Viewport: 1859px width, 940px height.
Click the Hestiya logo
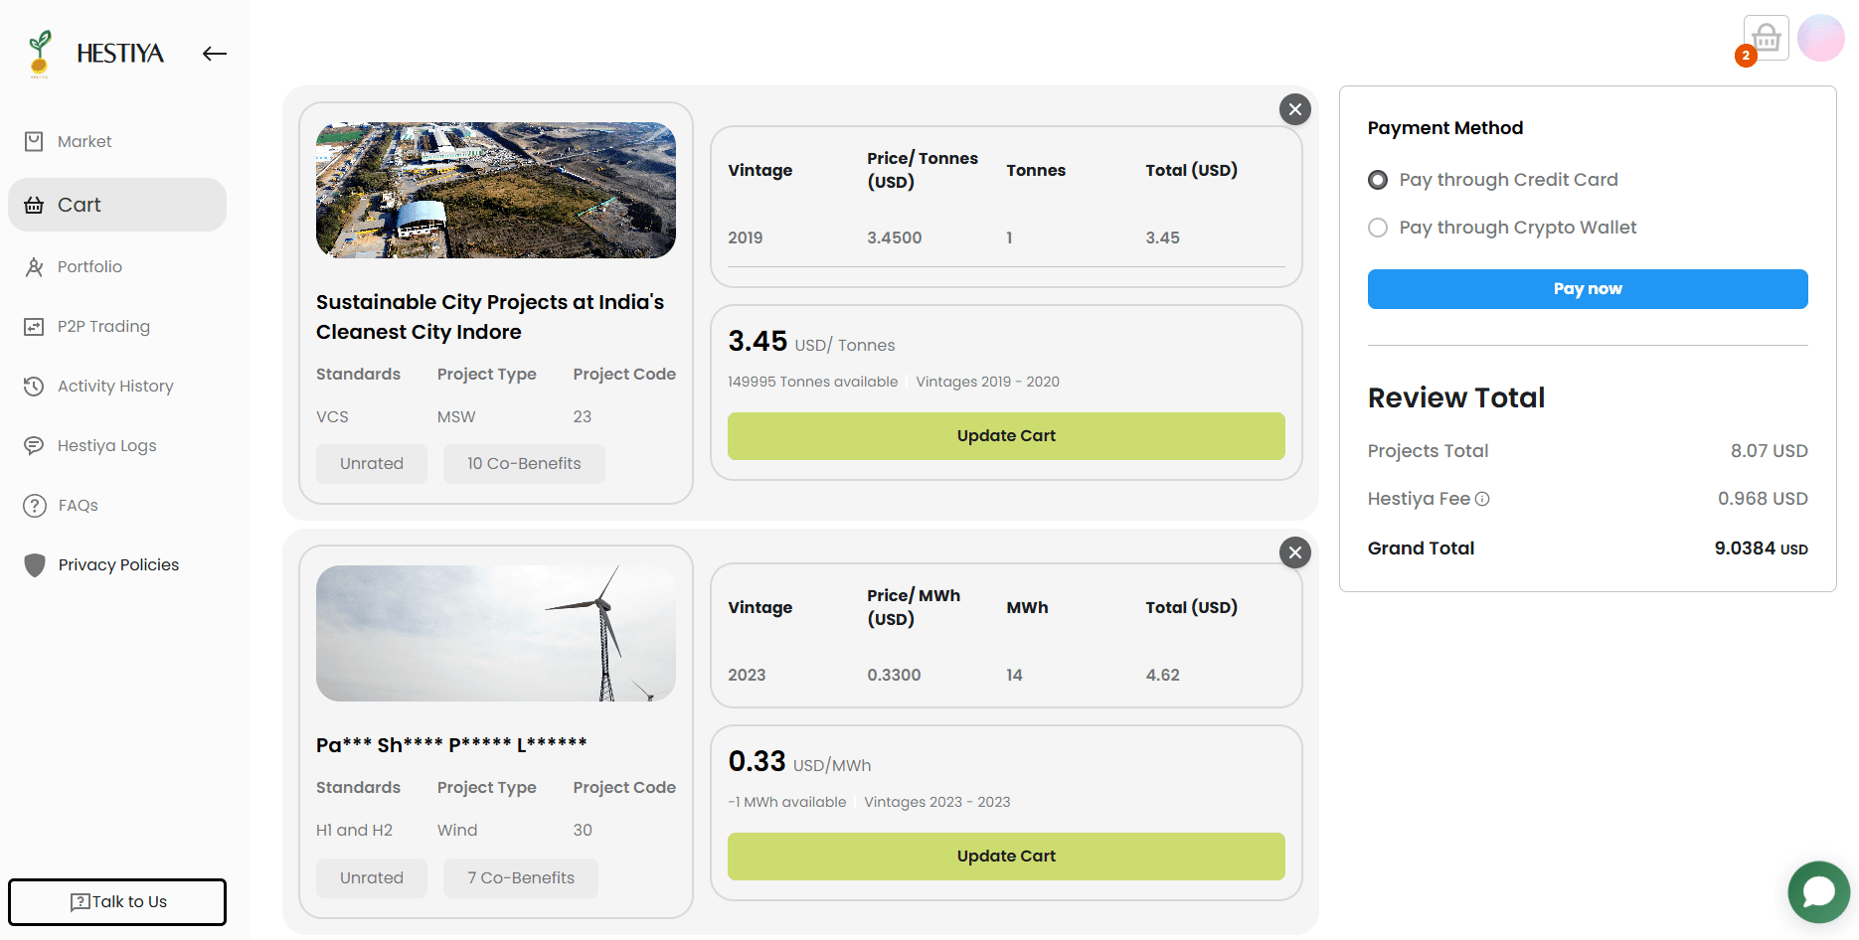[x=92, y=52]
